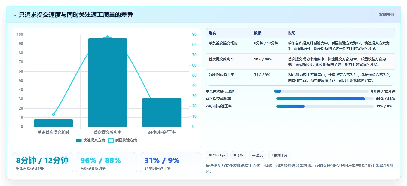The height and width of the screenshot is (186, 407).
Task: Click the 双轴关联 label in the header
Action: pos(387,14)
